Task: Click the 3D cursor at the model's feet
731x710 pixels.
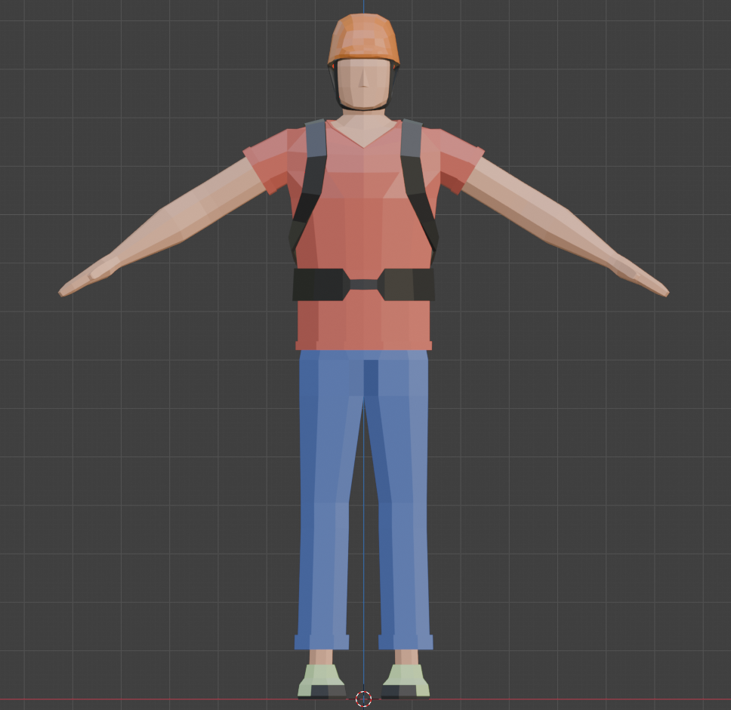Action: pyautogui.click(x=364, y=699)
